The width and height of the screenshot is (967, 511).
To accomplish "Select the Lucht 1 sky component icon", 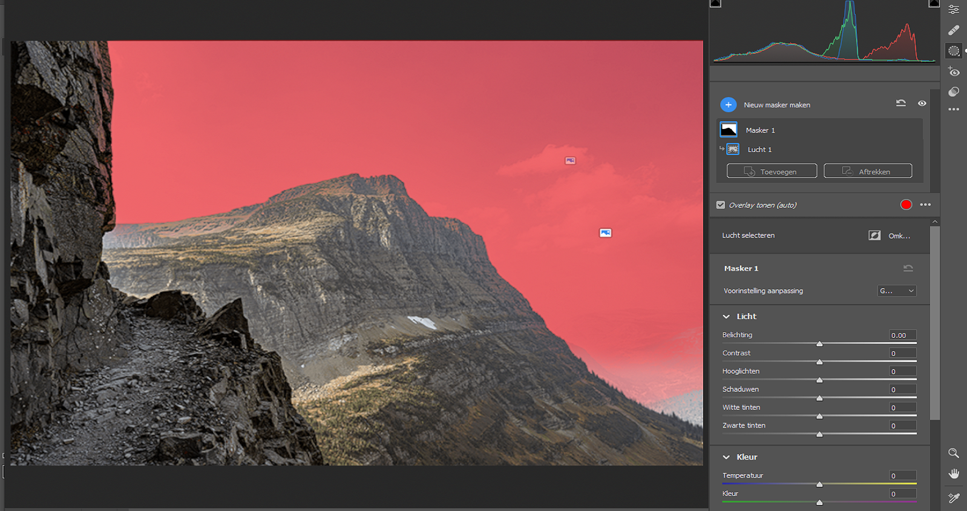I will [x=733, y=149].
